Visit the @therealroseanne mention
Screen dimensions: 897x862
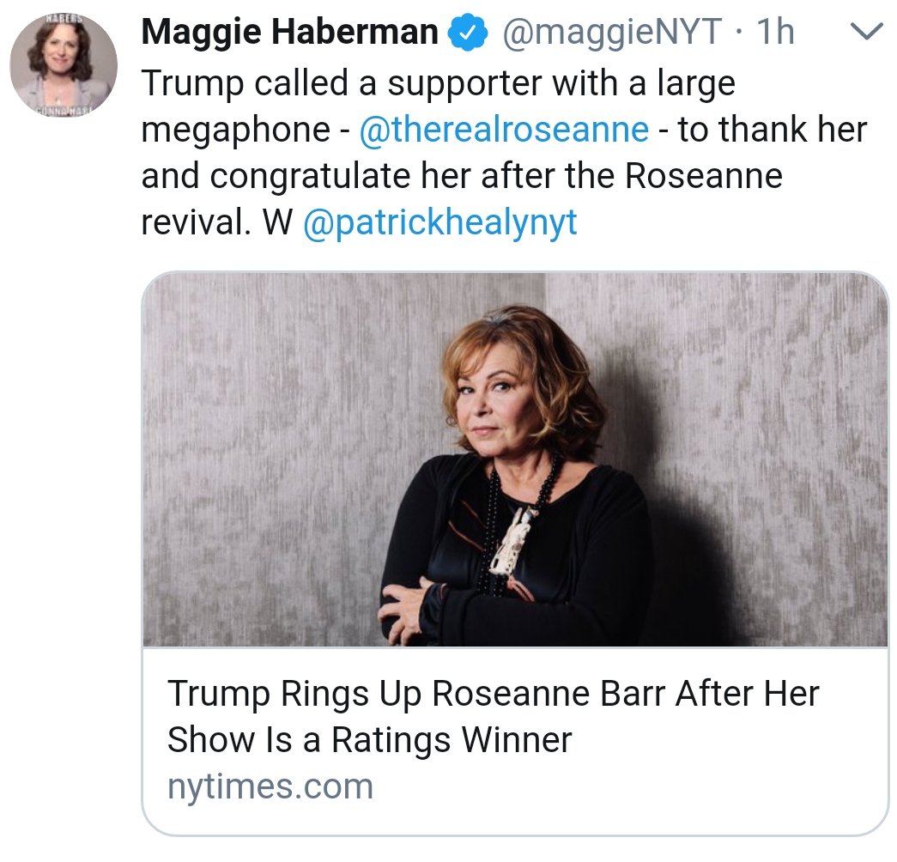tap(504, 130)
